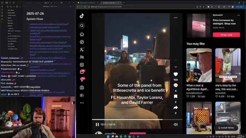Create new folder icon in Obsidian explorer
Image resolution: width=246 pixels, height=138 pixels.
11,7
